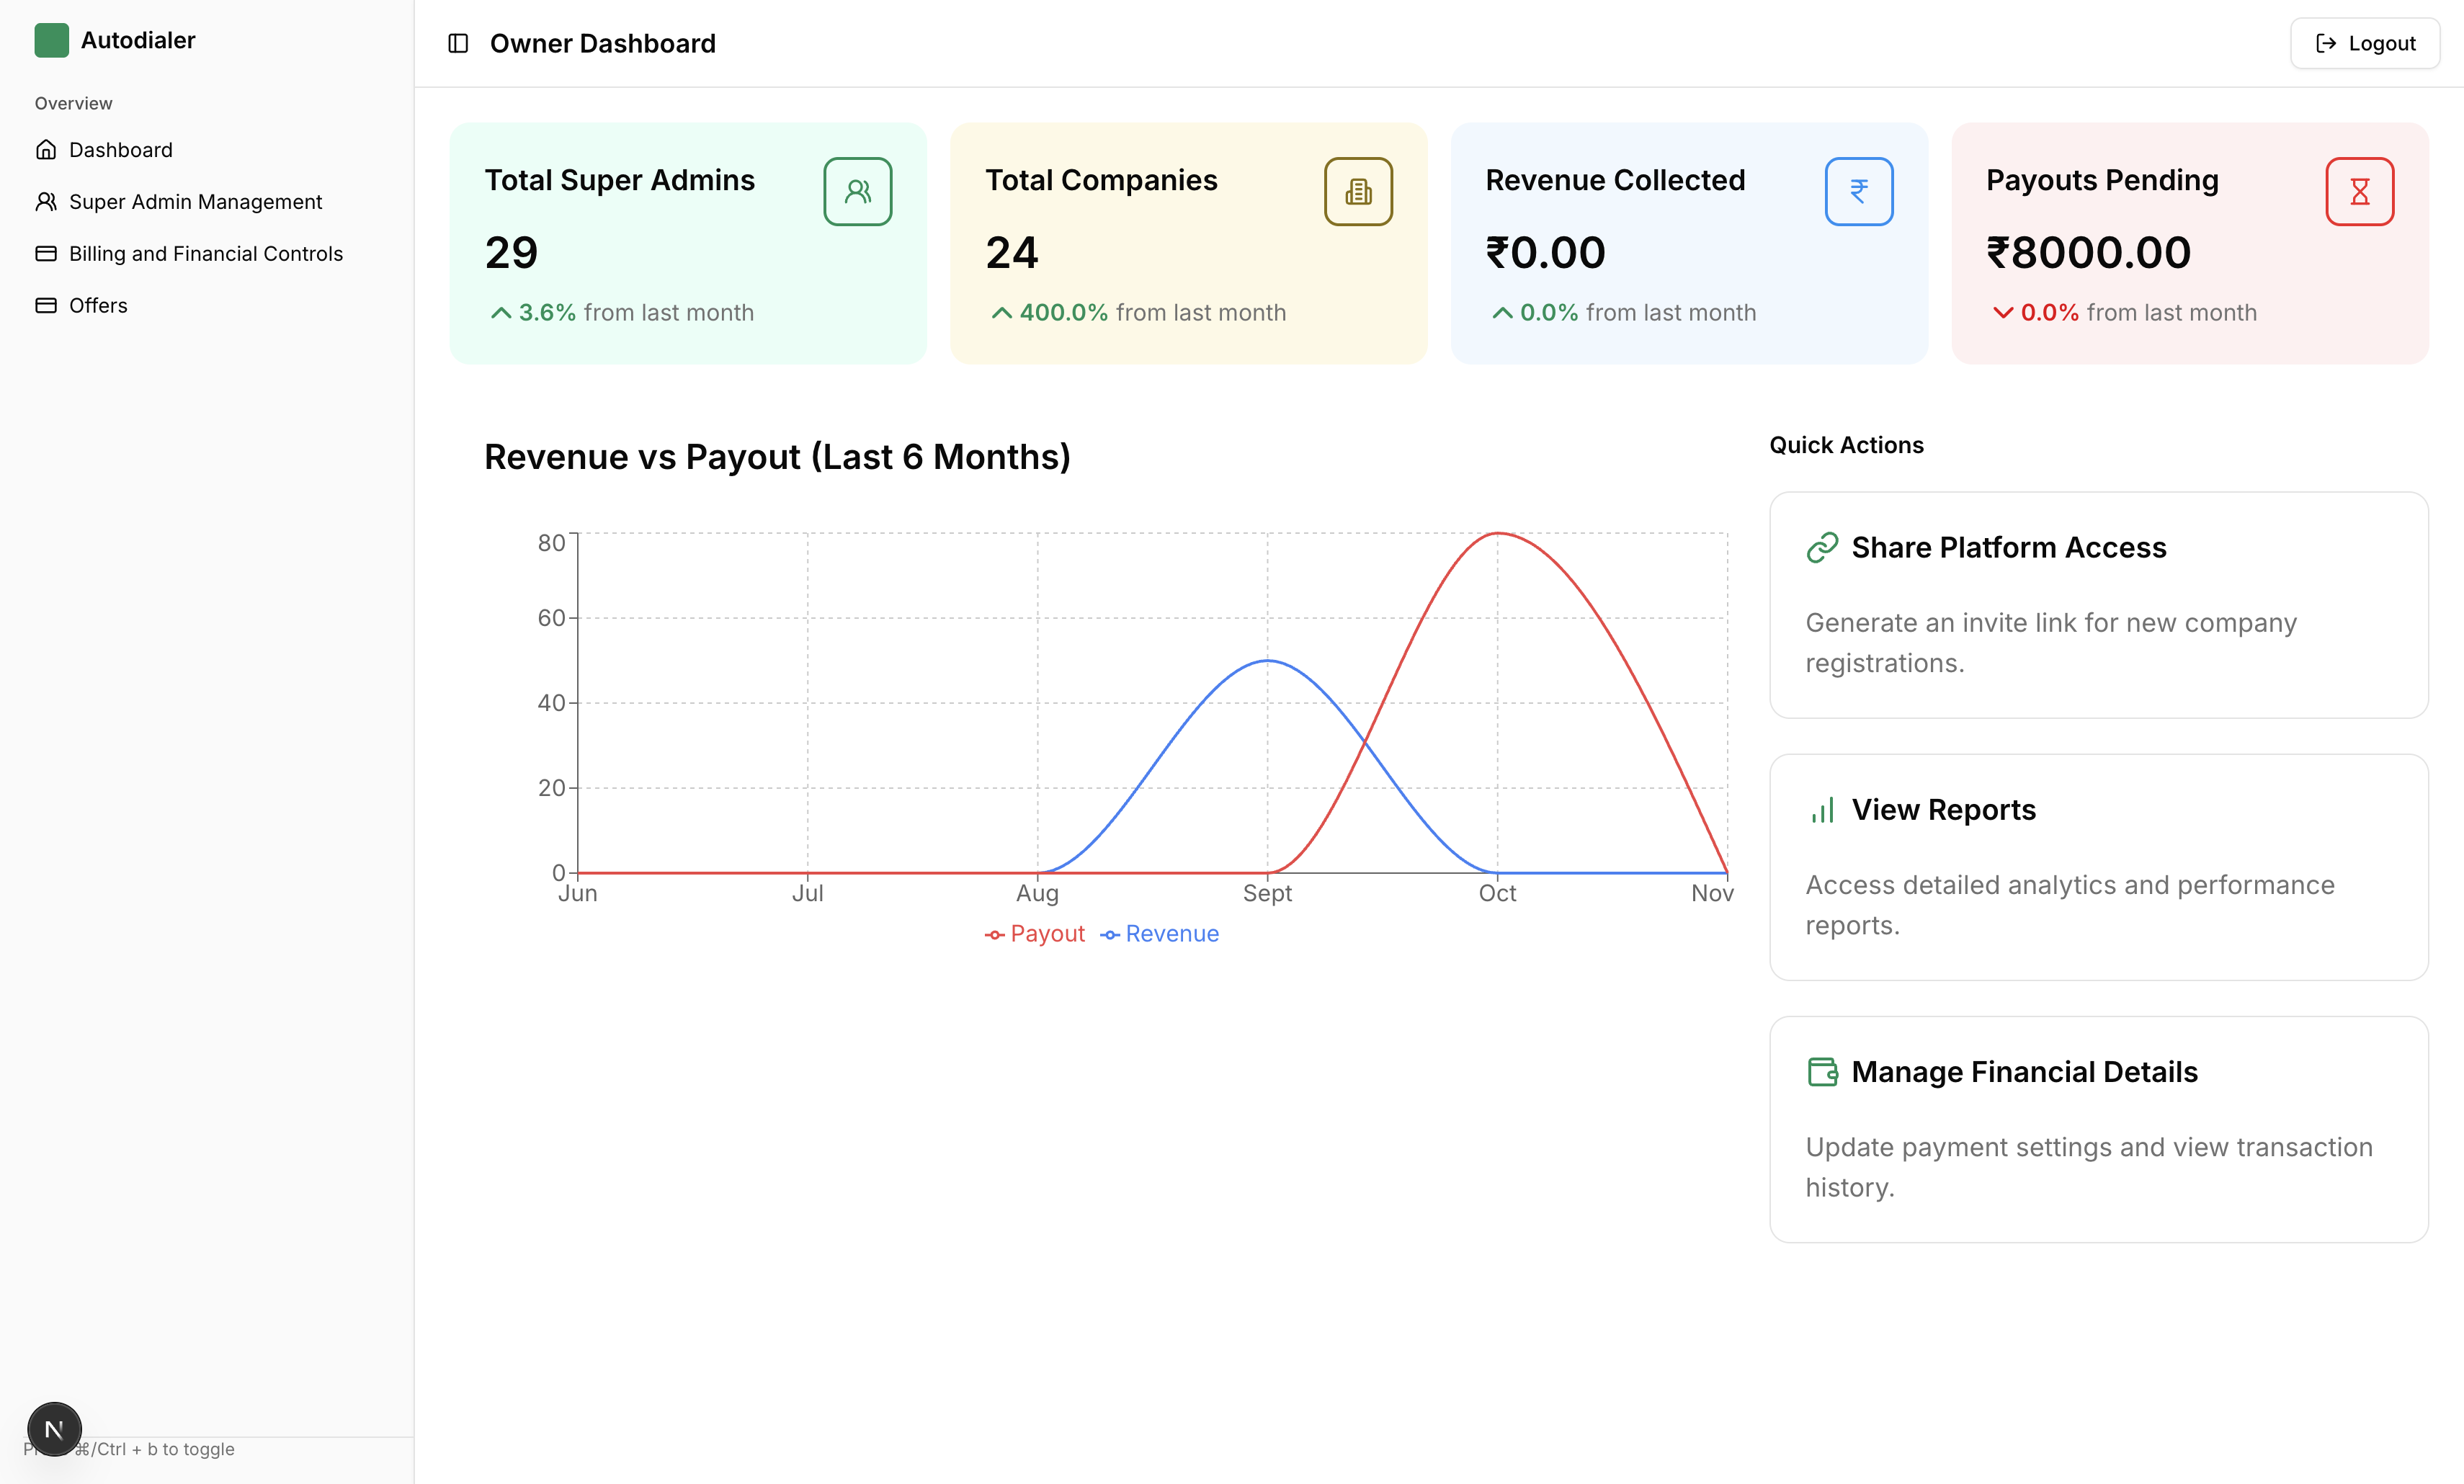Hide the Payout line via its legend marker
2464x1484 pixels.
(x=995, y=933)
